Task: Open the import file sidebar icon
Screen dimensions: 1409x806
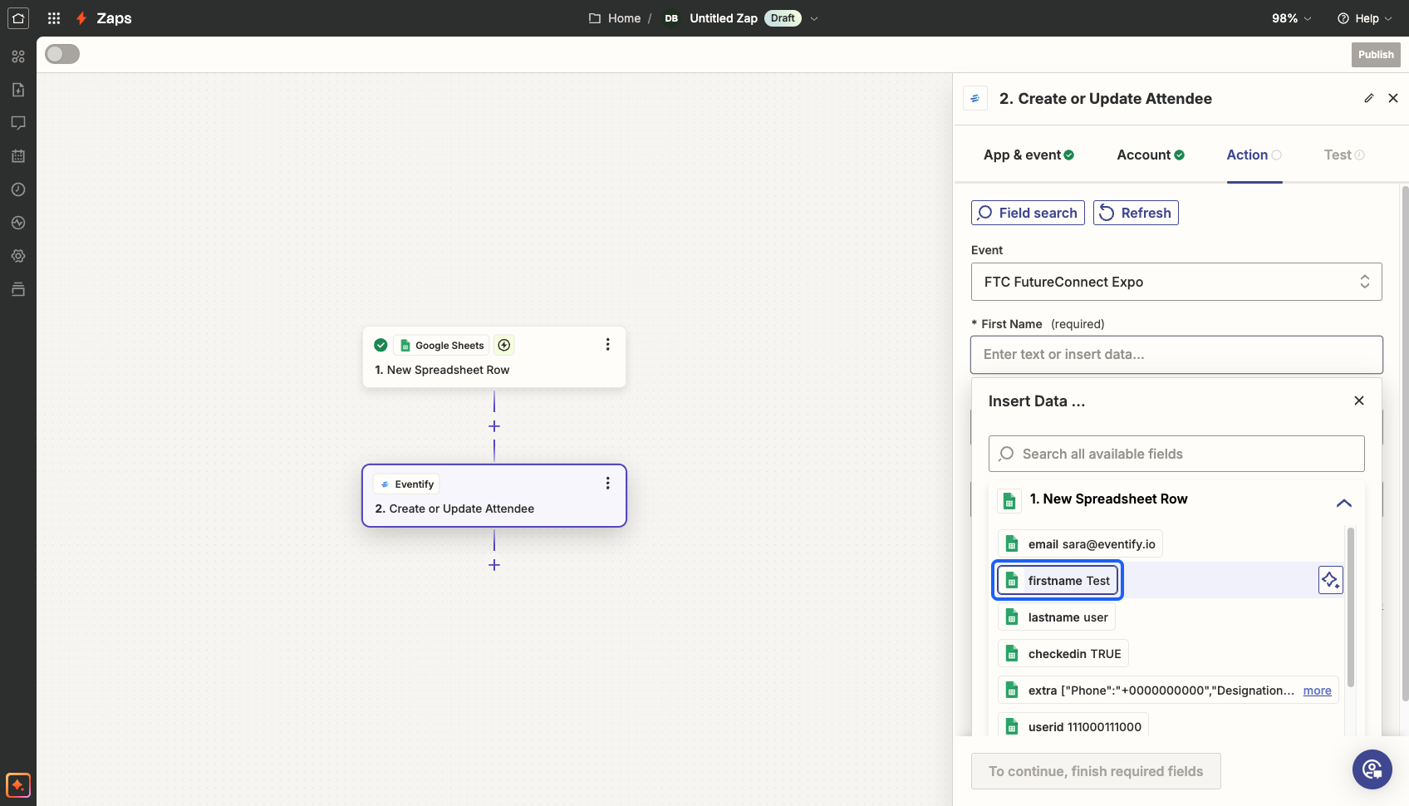Action: click(17, 90)
